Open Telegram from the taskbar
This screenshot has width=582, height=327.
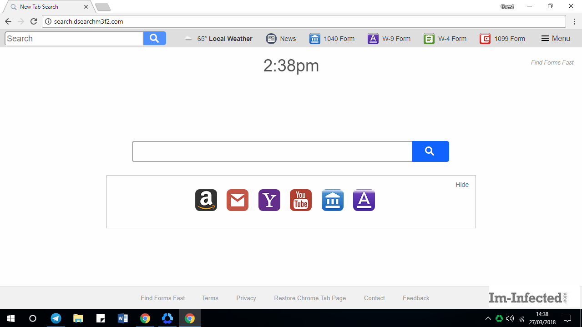[56, 318]
